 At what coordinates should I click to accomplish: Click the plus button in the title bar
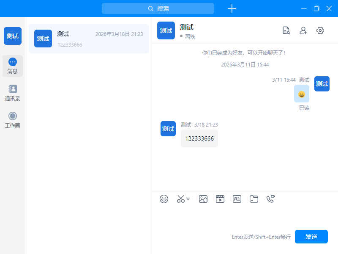[232, 8]
